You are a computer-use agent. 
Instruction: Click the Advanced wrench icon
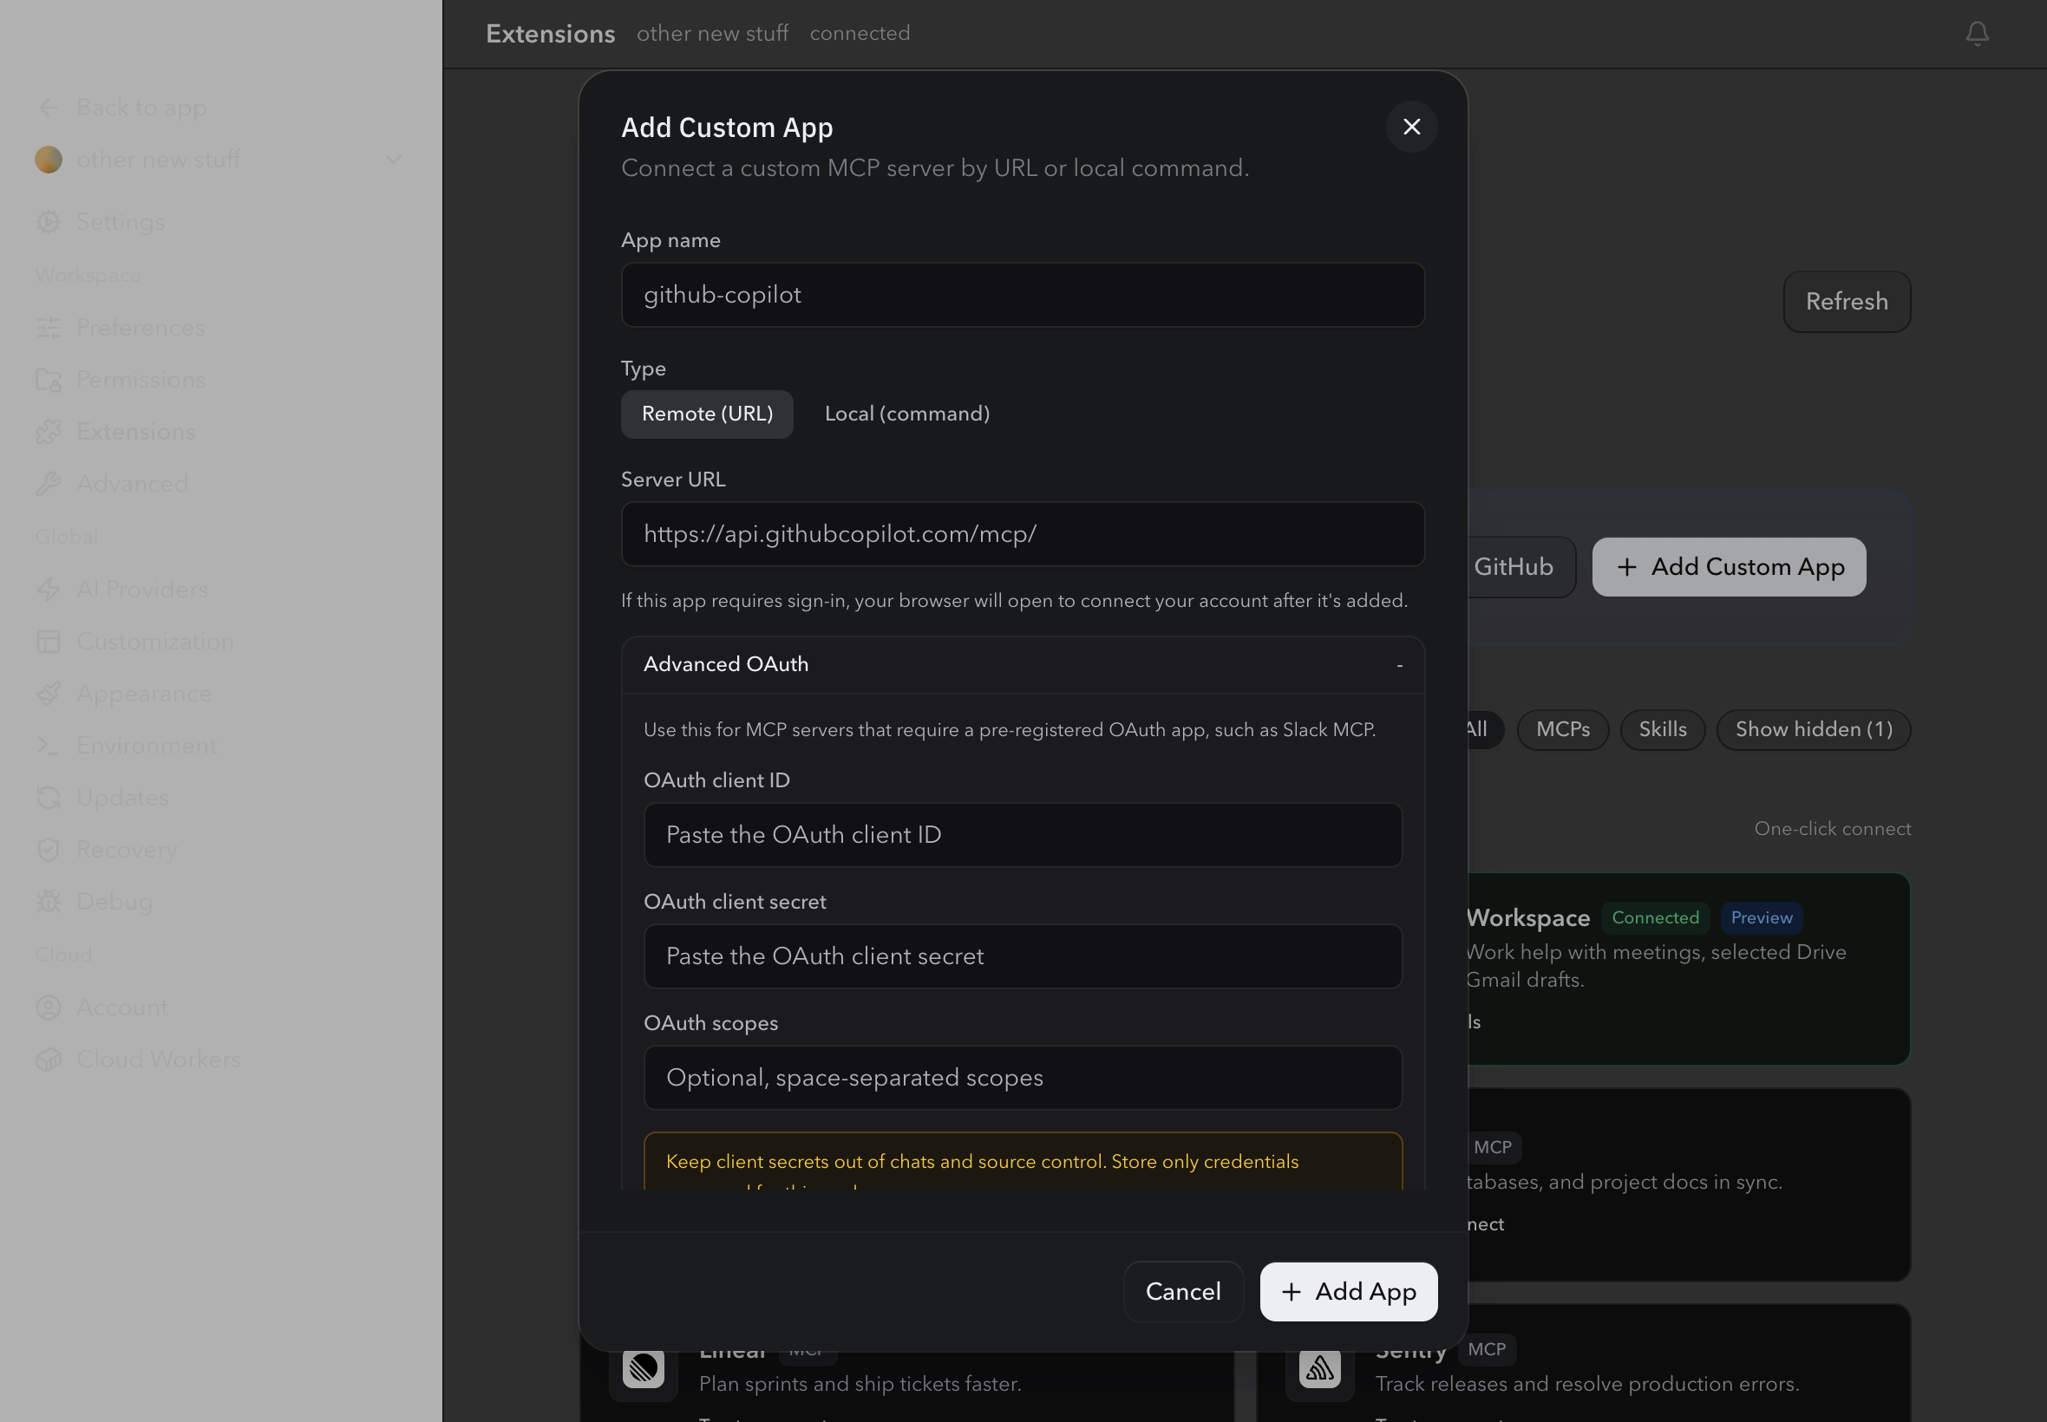[48, 484]
